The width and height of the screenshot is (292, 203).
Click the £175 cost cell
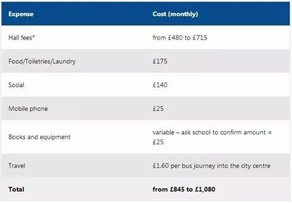160,61
